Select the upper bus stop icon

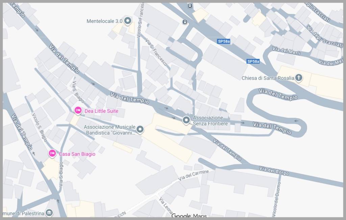click(x=190, y=6)
